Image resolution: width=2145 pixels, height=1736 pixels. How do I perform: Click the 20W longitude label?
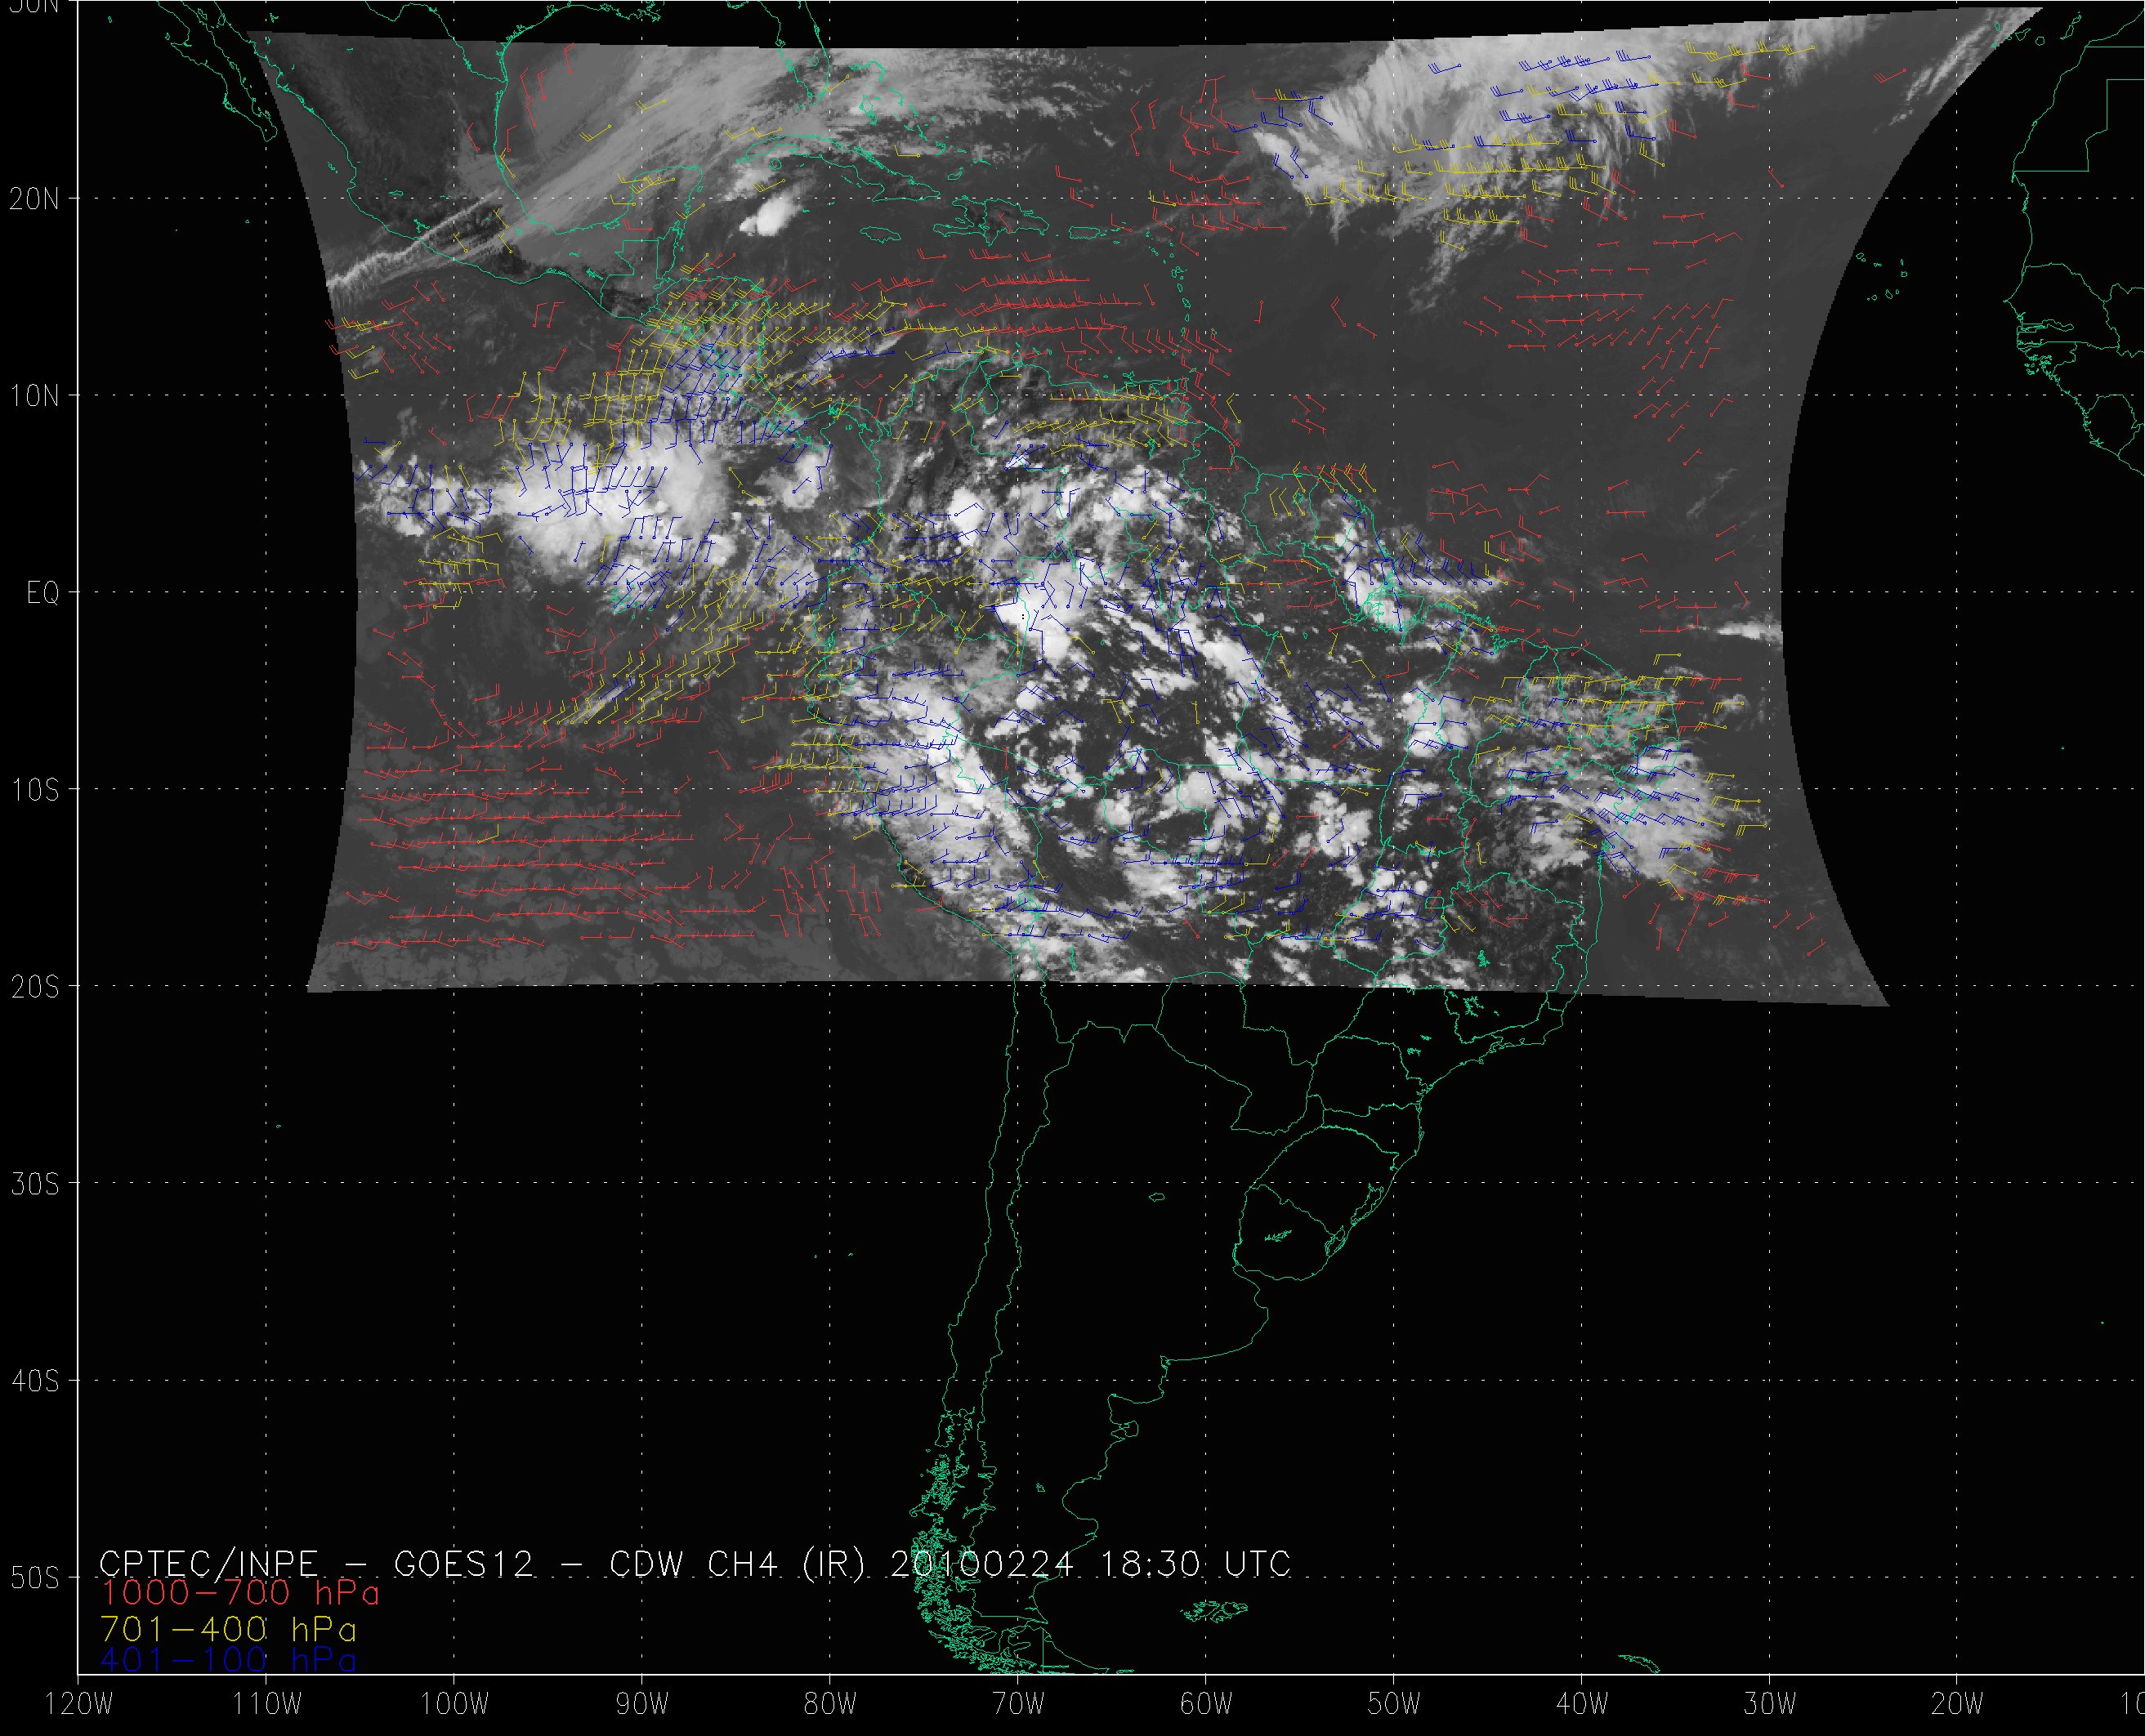1957,1704
